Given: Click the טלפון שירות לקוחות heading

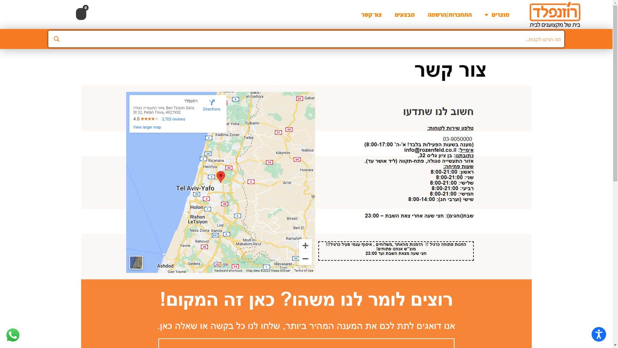Looking at the screenshot, I should (x=450, y=128).
